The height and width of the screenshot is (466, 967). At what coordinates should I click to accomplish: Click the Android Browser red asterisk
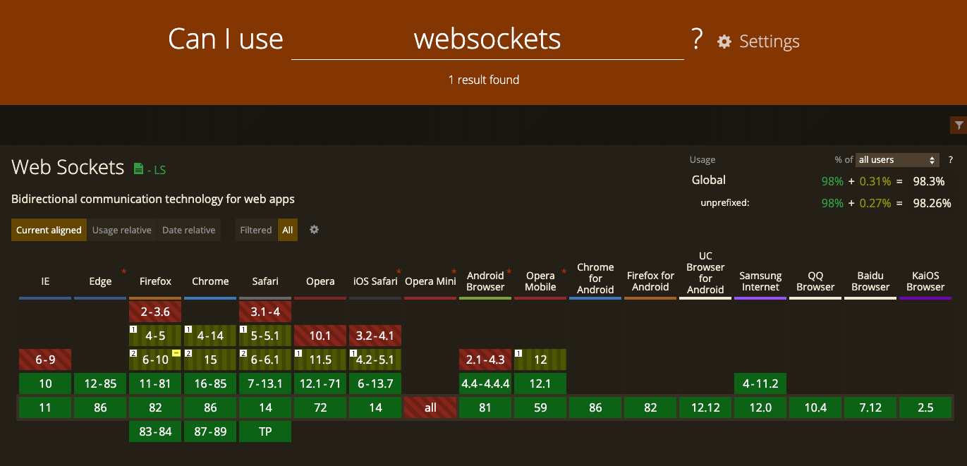[x=509, y=271]
